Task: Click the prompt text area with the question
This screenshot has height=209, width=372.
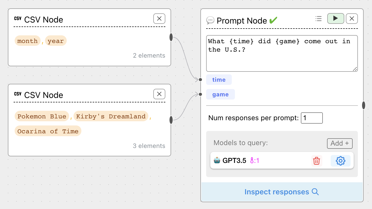Action: pyautogui.click(x=282, y=52)
